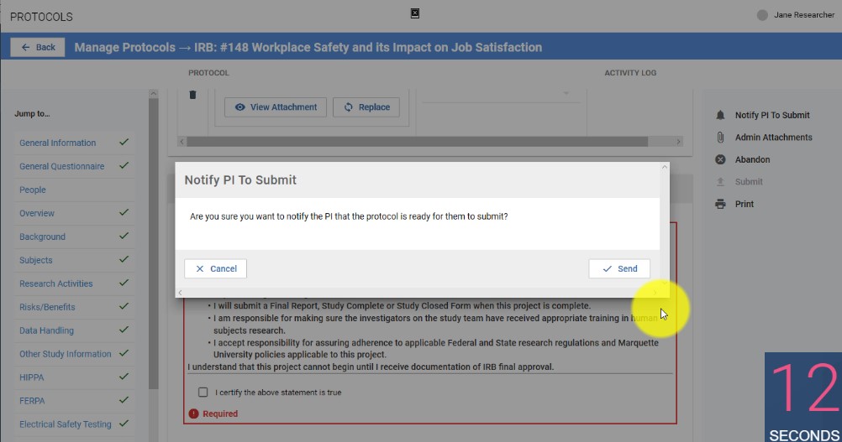Click the eye icon on View Attachment
The height and width of the screenshot is (442, 842).
pos(239,107)
